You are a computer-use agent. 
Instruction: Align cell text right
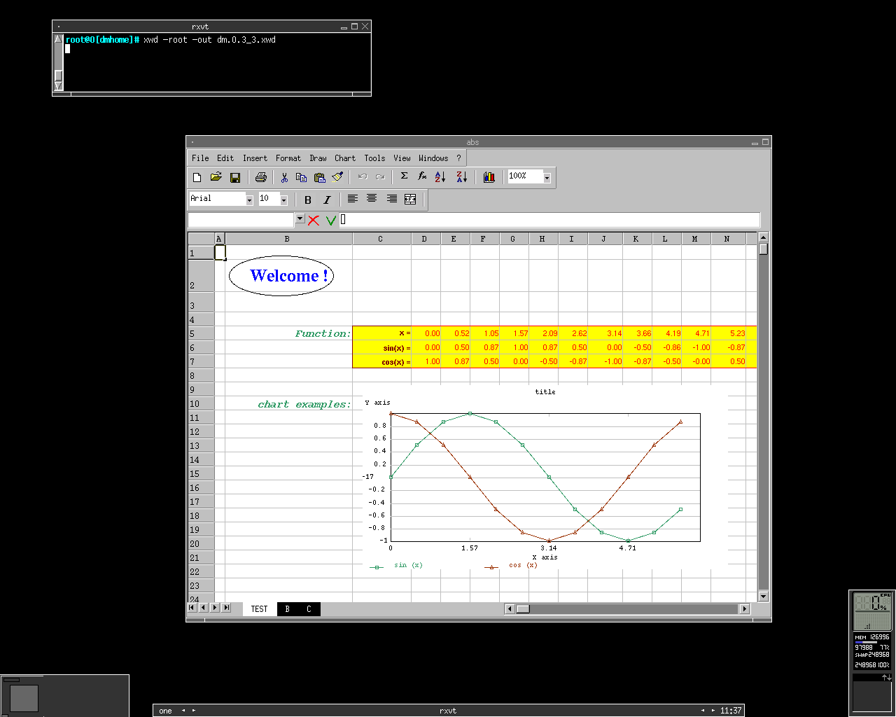pyautogui.click(x=391, y=199)
